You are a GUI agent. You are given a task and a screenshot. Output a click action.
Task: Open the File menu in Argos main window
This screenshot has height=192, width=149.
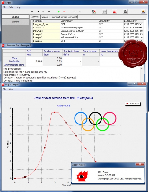coord(4,7)
